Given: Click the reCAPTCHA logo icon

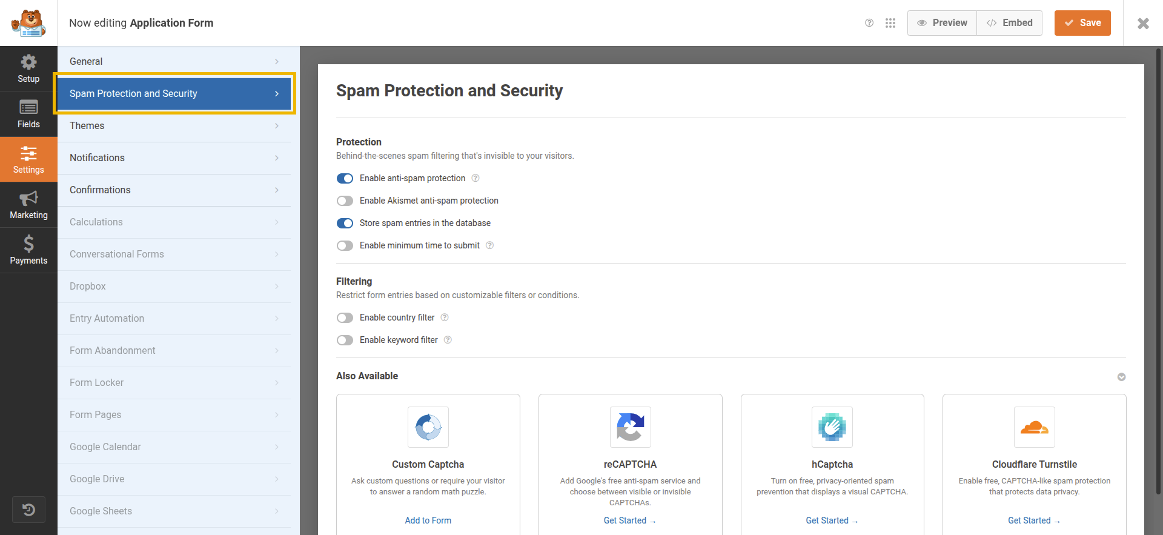Looking at the screenshot, I should [630, 427].
